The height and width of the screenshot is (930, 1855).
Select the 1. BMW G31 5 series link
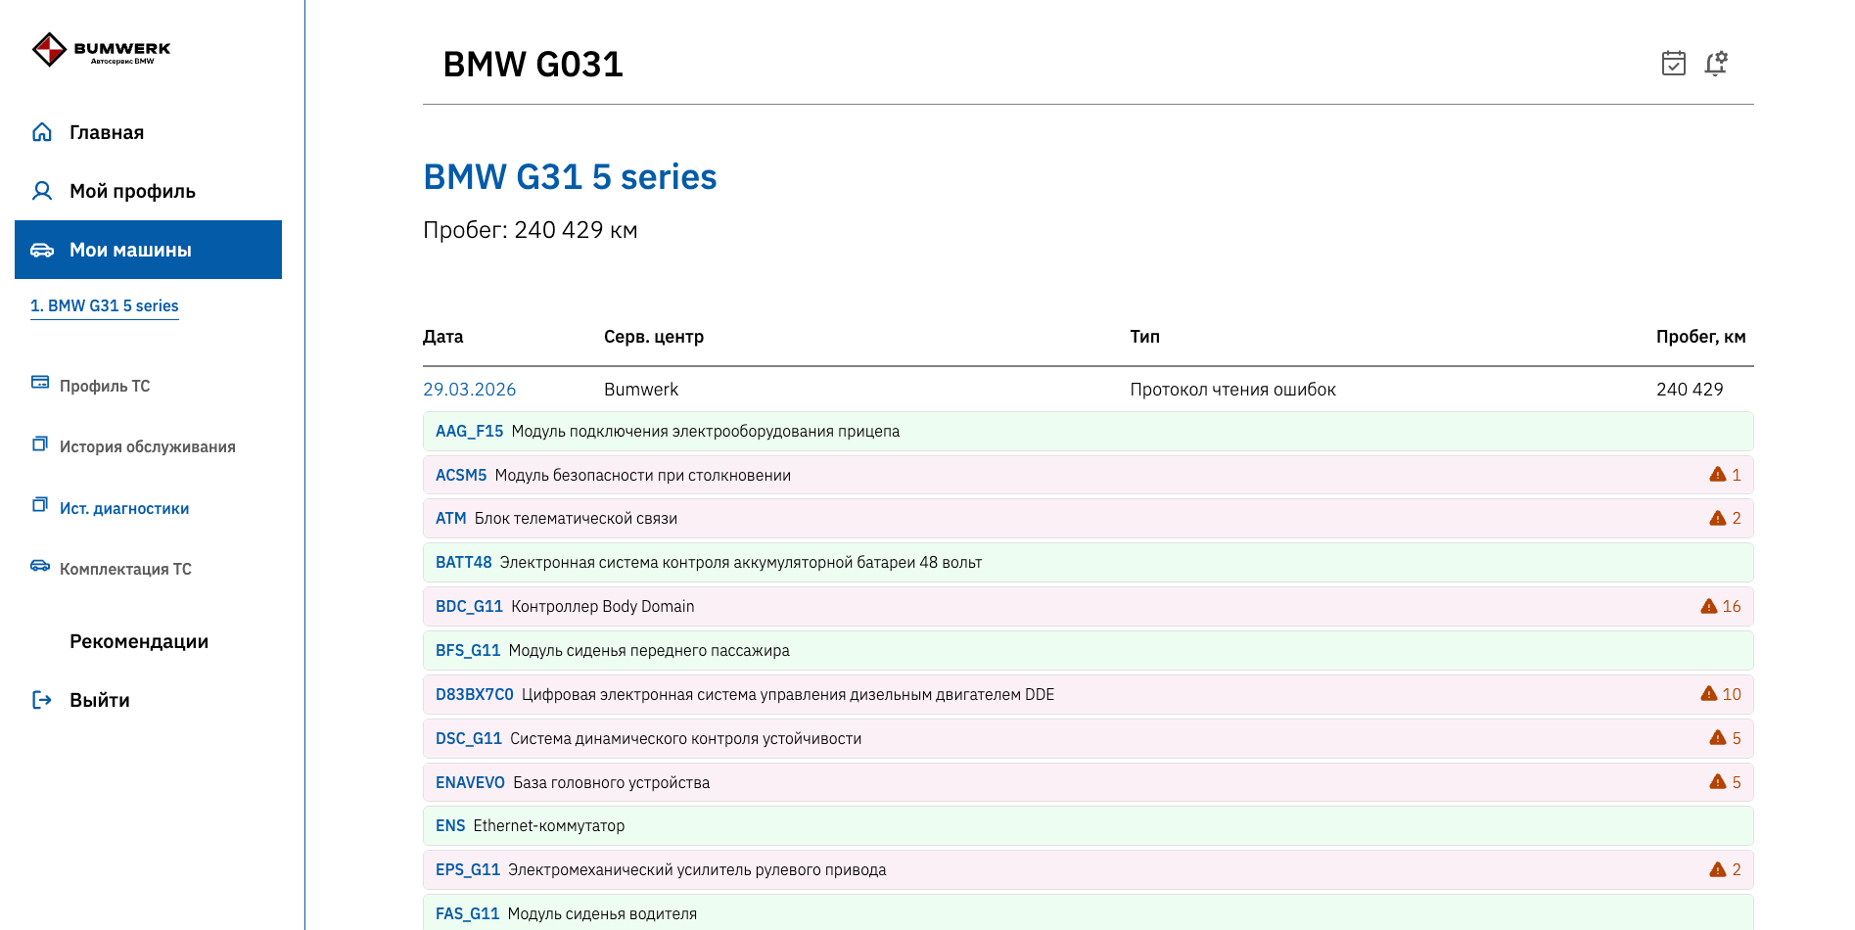105,305
